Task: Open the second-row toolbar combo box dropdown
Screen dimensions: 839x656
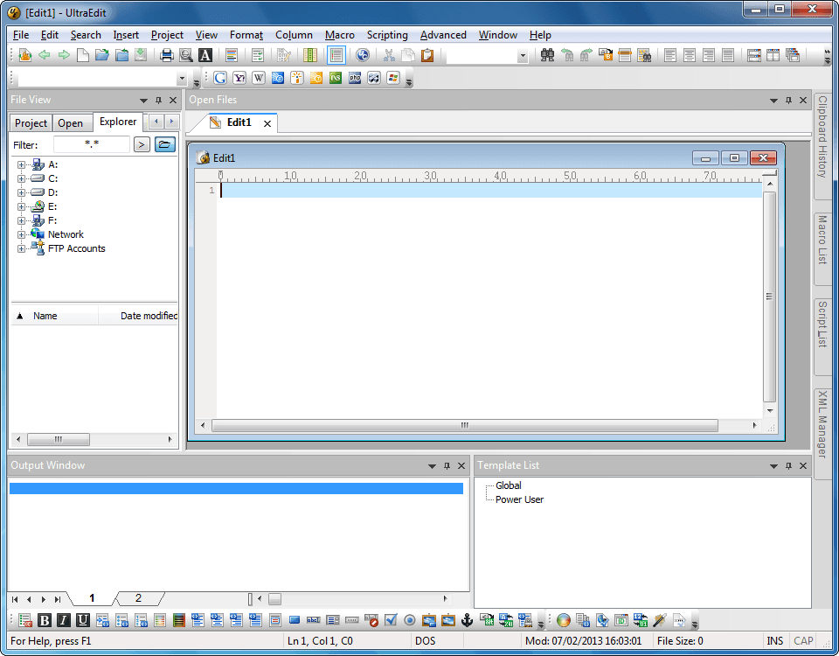Action: tap(182, 78)
